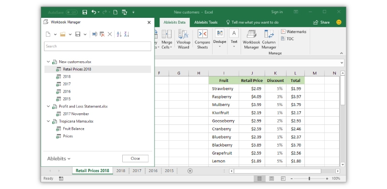387x189 pixels.
Task: Click the zoom in plus button
Action: tap(327, 179)
